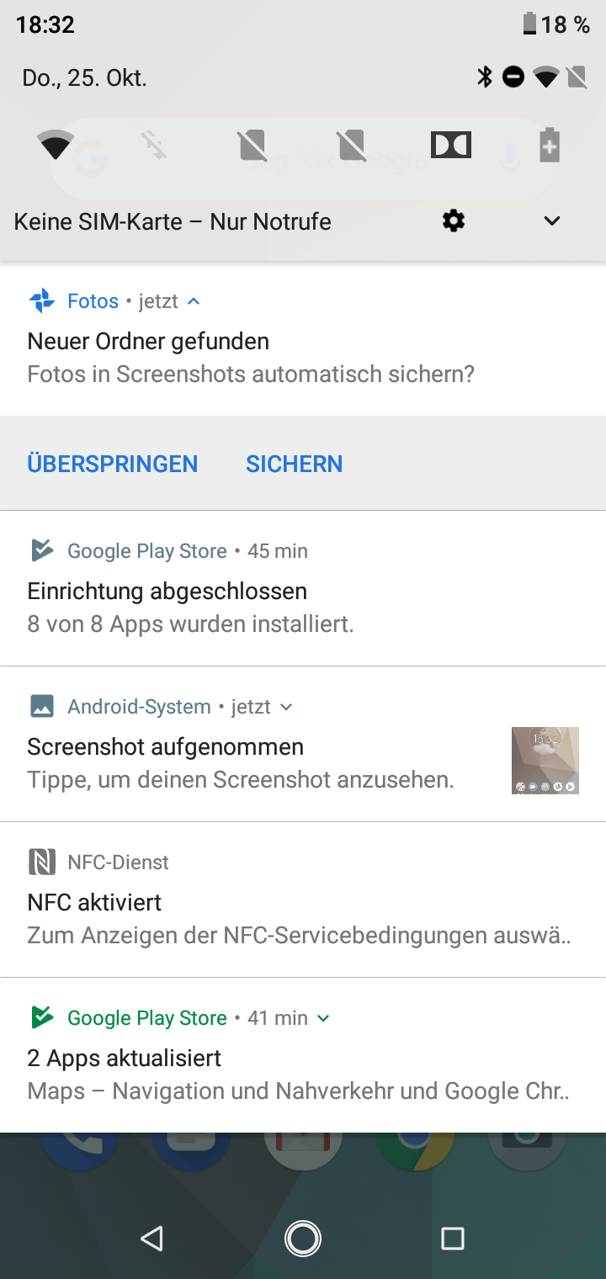Enable the battery saver quick setting
This screenshot has width=606, height=1279.
[x=549, y=146]
